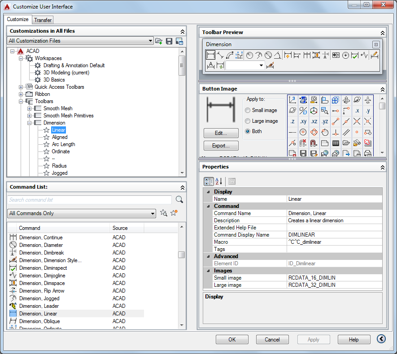Click the Radius dimension icon in Toolbar Preview
This screenshot has height=354, width=397.
coord(249,55)
